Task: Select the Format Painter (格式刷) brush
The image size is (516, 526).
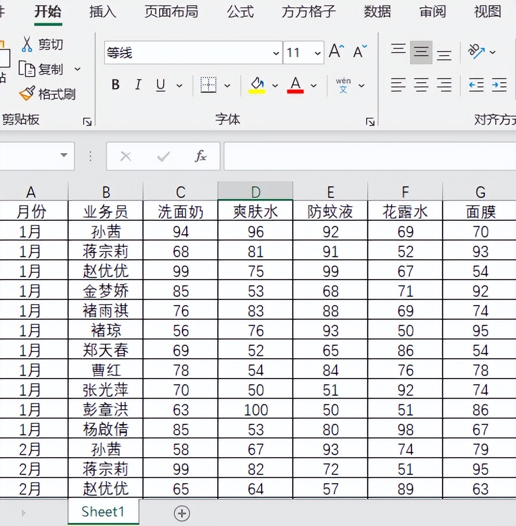Action: 27,93
